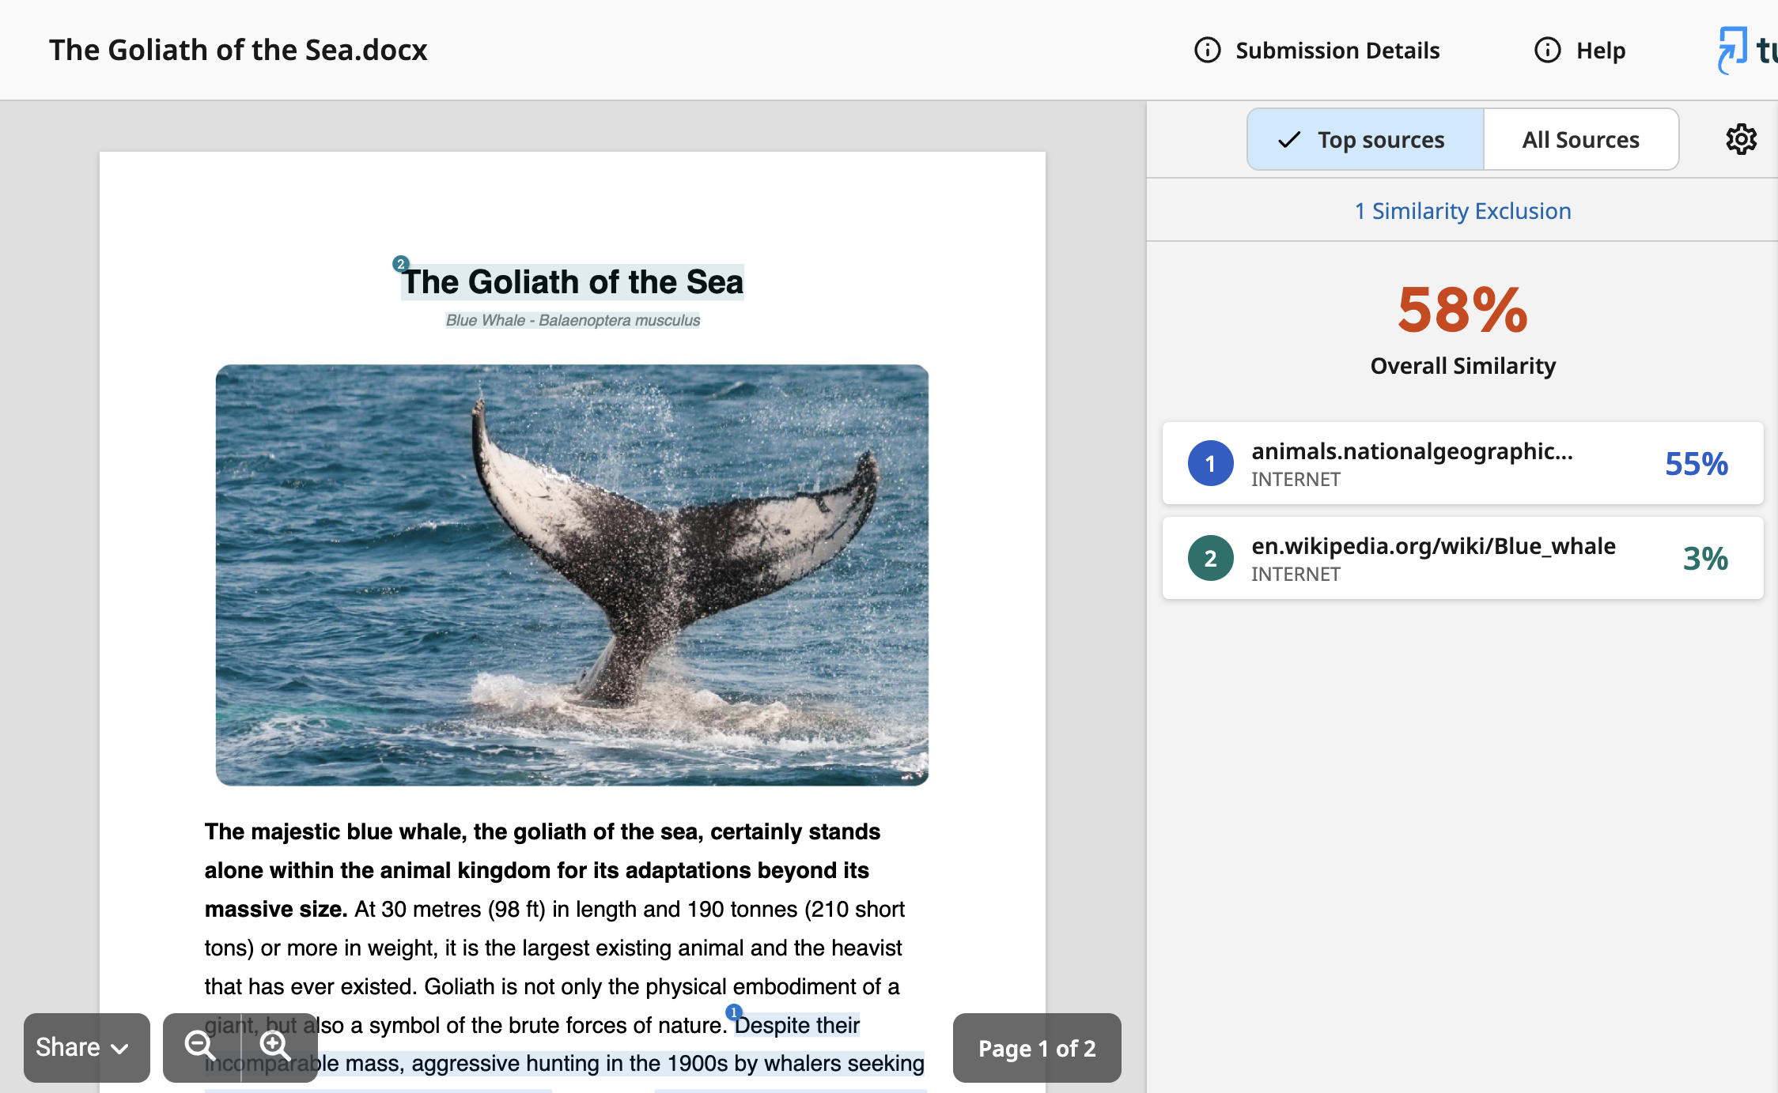Image resolution: width=1778 pixels, height=1093 pixels.
Task: Click the 58% overall similarity score
Action: tap(1462, 310)
